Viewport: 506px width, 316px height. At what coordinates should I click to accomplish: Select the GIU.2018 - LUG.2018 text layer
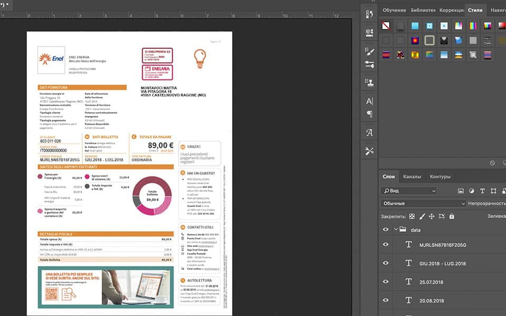pos(443,263)
